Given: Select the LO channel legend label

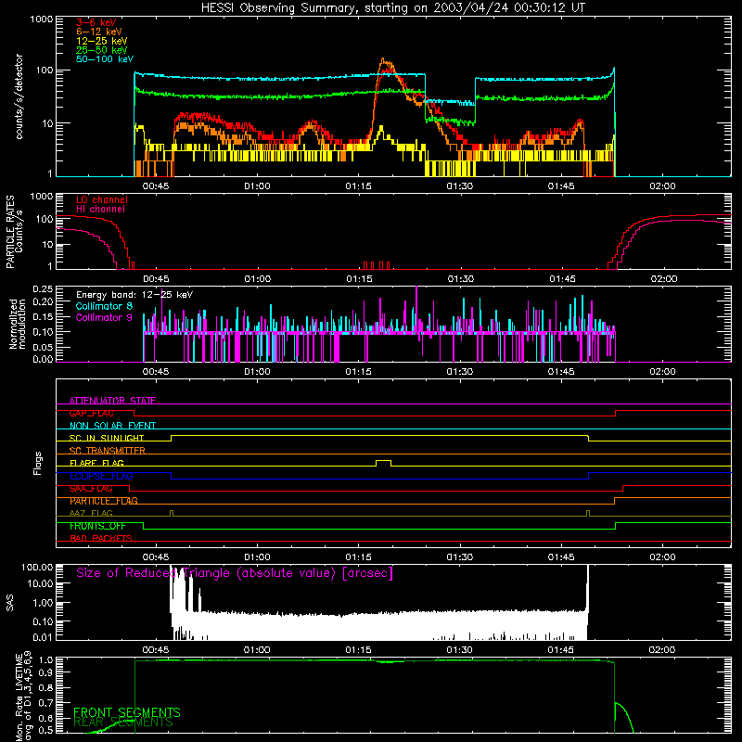Looking at the screenshot, I should [x=102, y=199].
